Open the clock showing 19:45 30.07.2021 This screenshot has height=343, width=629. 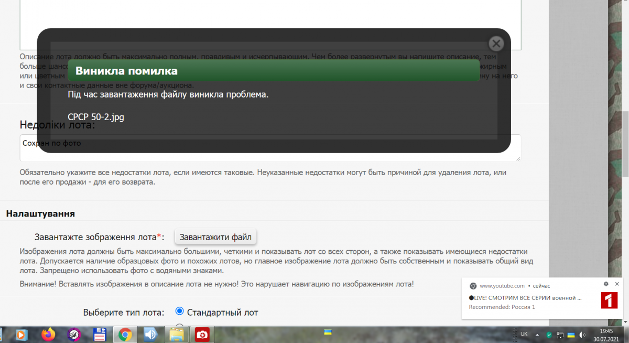(x=606, y=335)
